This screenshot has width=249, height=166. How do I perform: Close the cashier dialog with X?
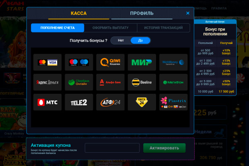pyautogui.click(x=188, y=13)
